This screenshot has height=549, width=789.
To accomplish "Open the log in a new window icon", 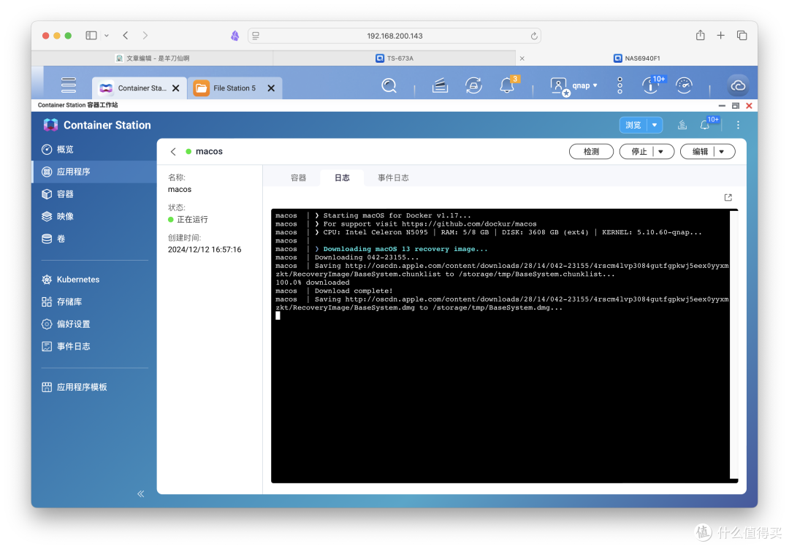I will click(727, 197).
